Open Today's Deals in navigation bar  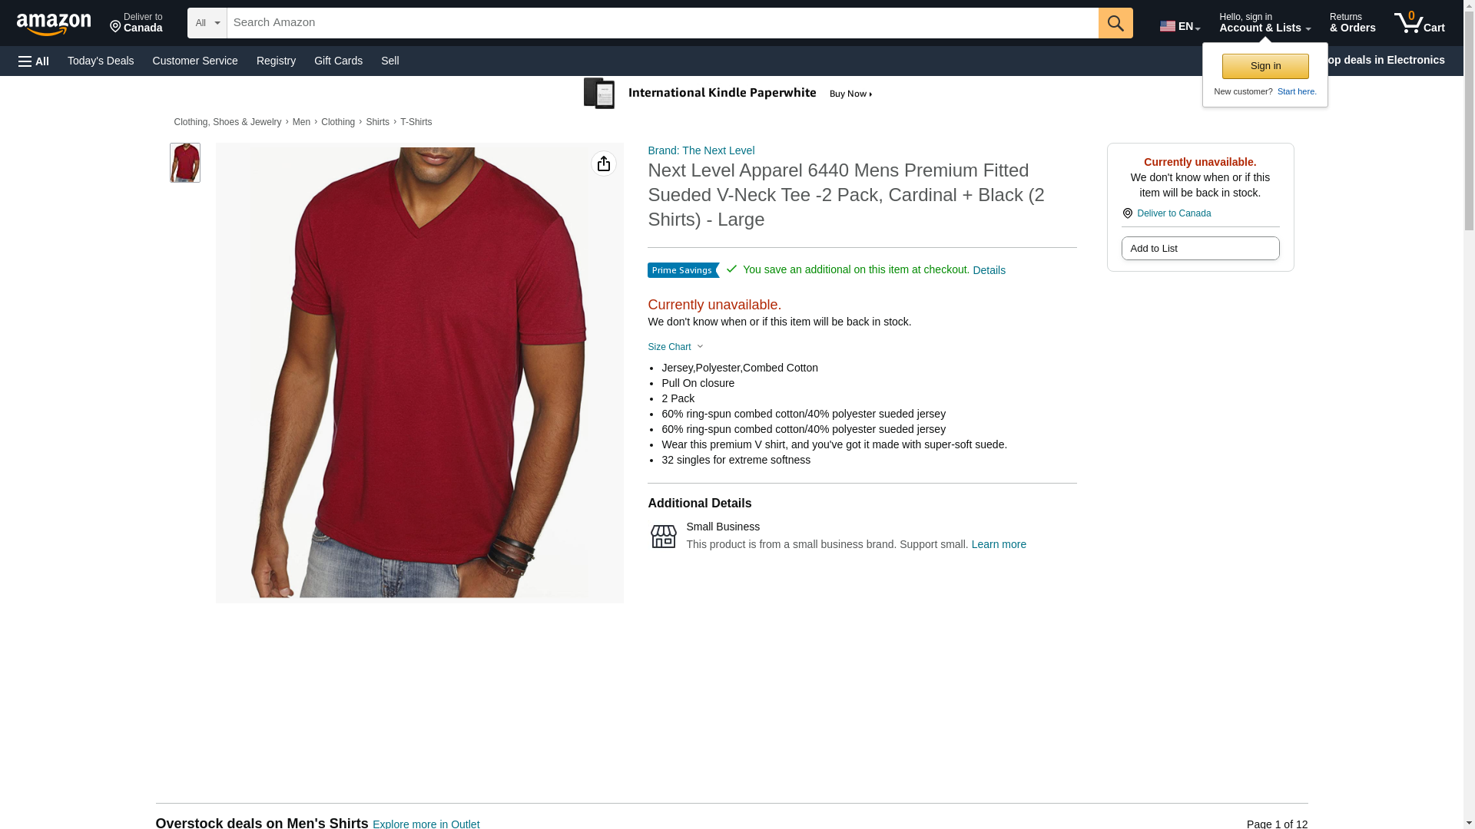coord(101,61)
